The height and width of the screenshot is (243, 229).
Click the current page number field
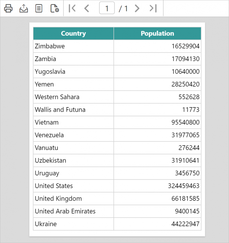pyautogui.click(x=107, y=8)
